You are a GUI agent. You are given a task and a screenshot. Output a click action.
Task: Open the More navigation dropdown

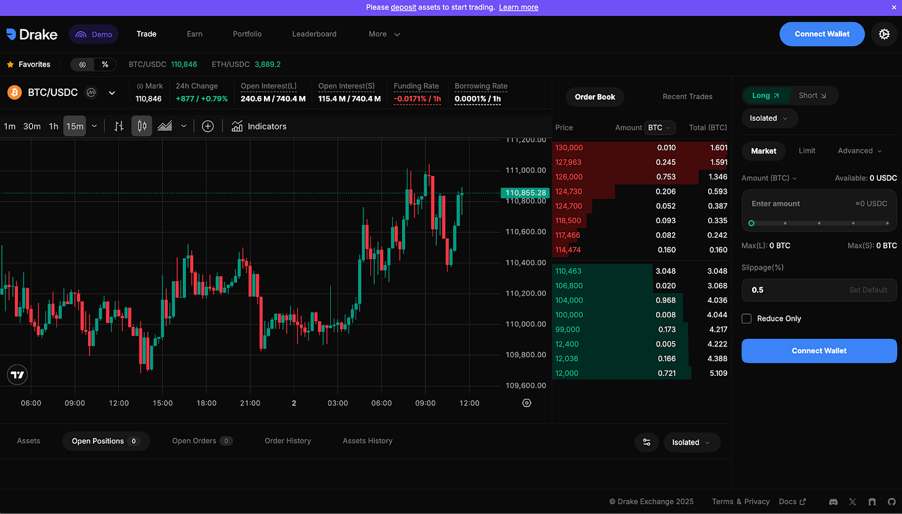pos(384,34)
